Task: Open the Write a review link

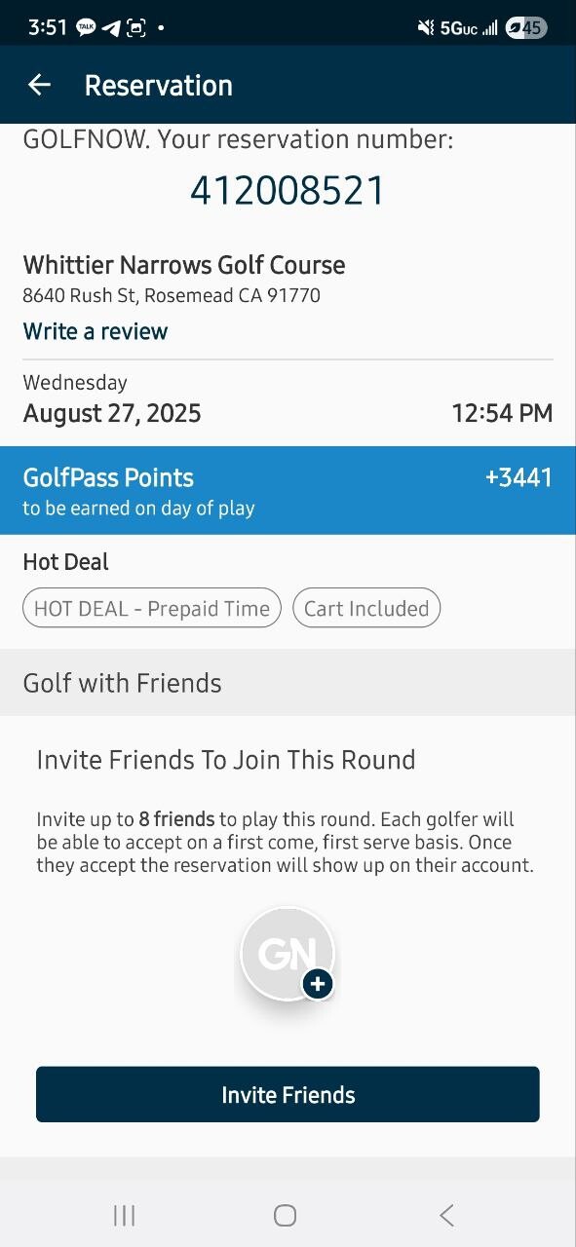Action: tap(96, 331)
